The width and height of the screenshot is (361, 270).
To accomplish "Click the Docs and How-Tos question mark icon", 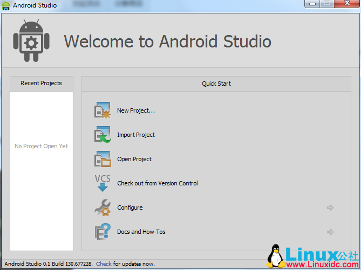I will 103,232.
